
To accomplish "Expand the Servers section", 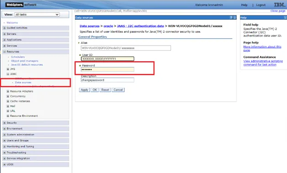I will click(5, 34).
